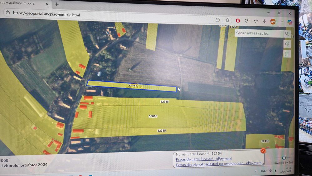This screenshot has width=312, height=176.
Task: Add page to favorites with the star icon
Action: tap(227, 20)
